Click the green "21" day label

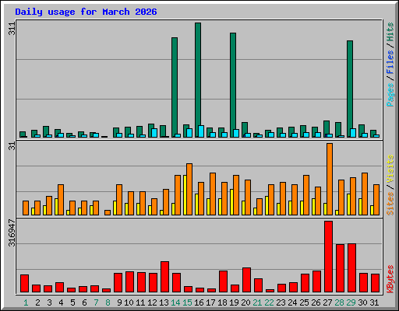(x=257, y=302)
